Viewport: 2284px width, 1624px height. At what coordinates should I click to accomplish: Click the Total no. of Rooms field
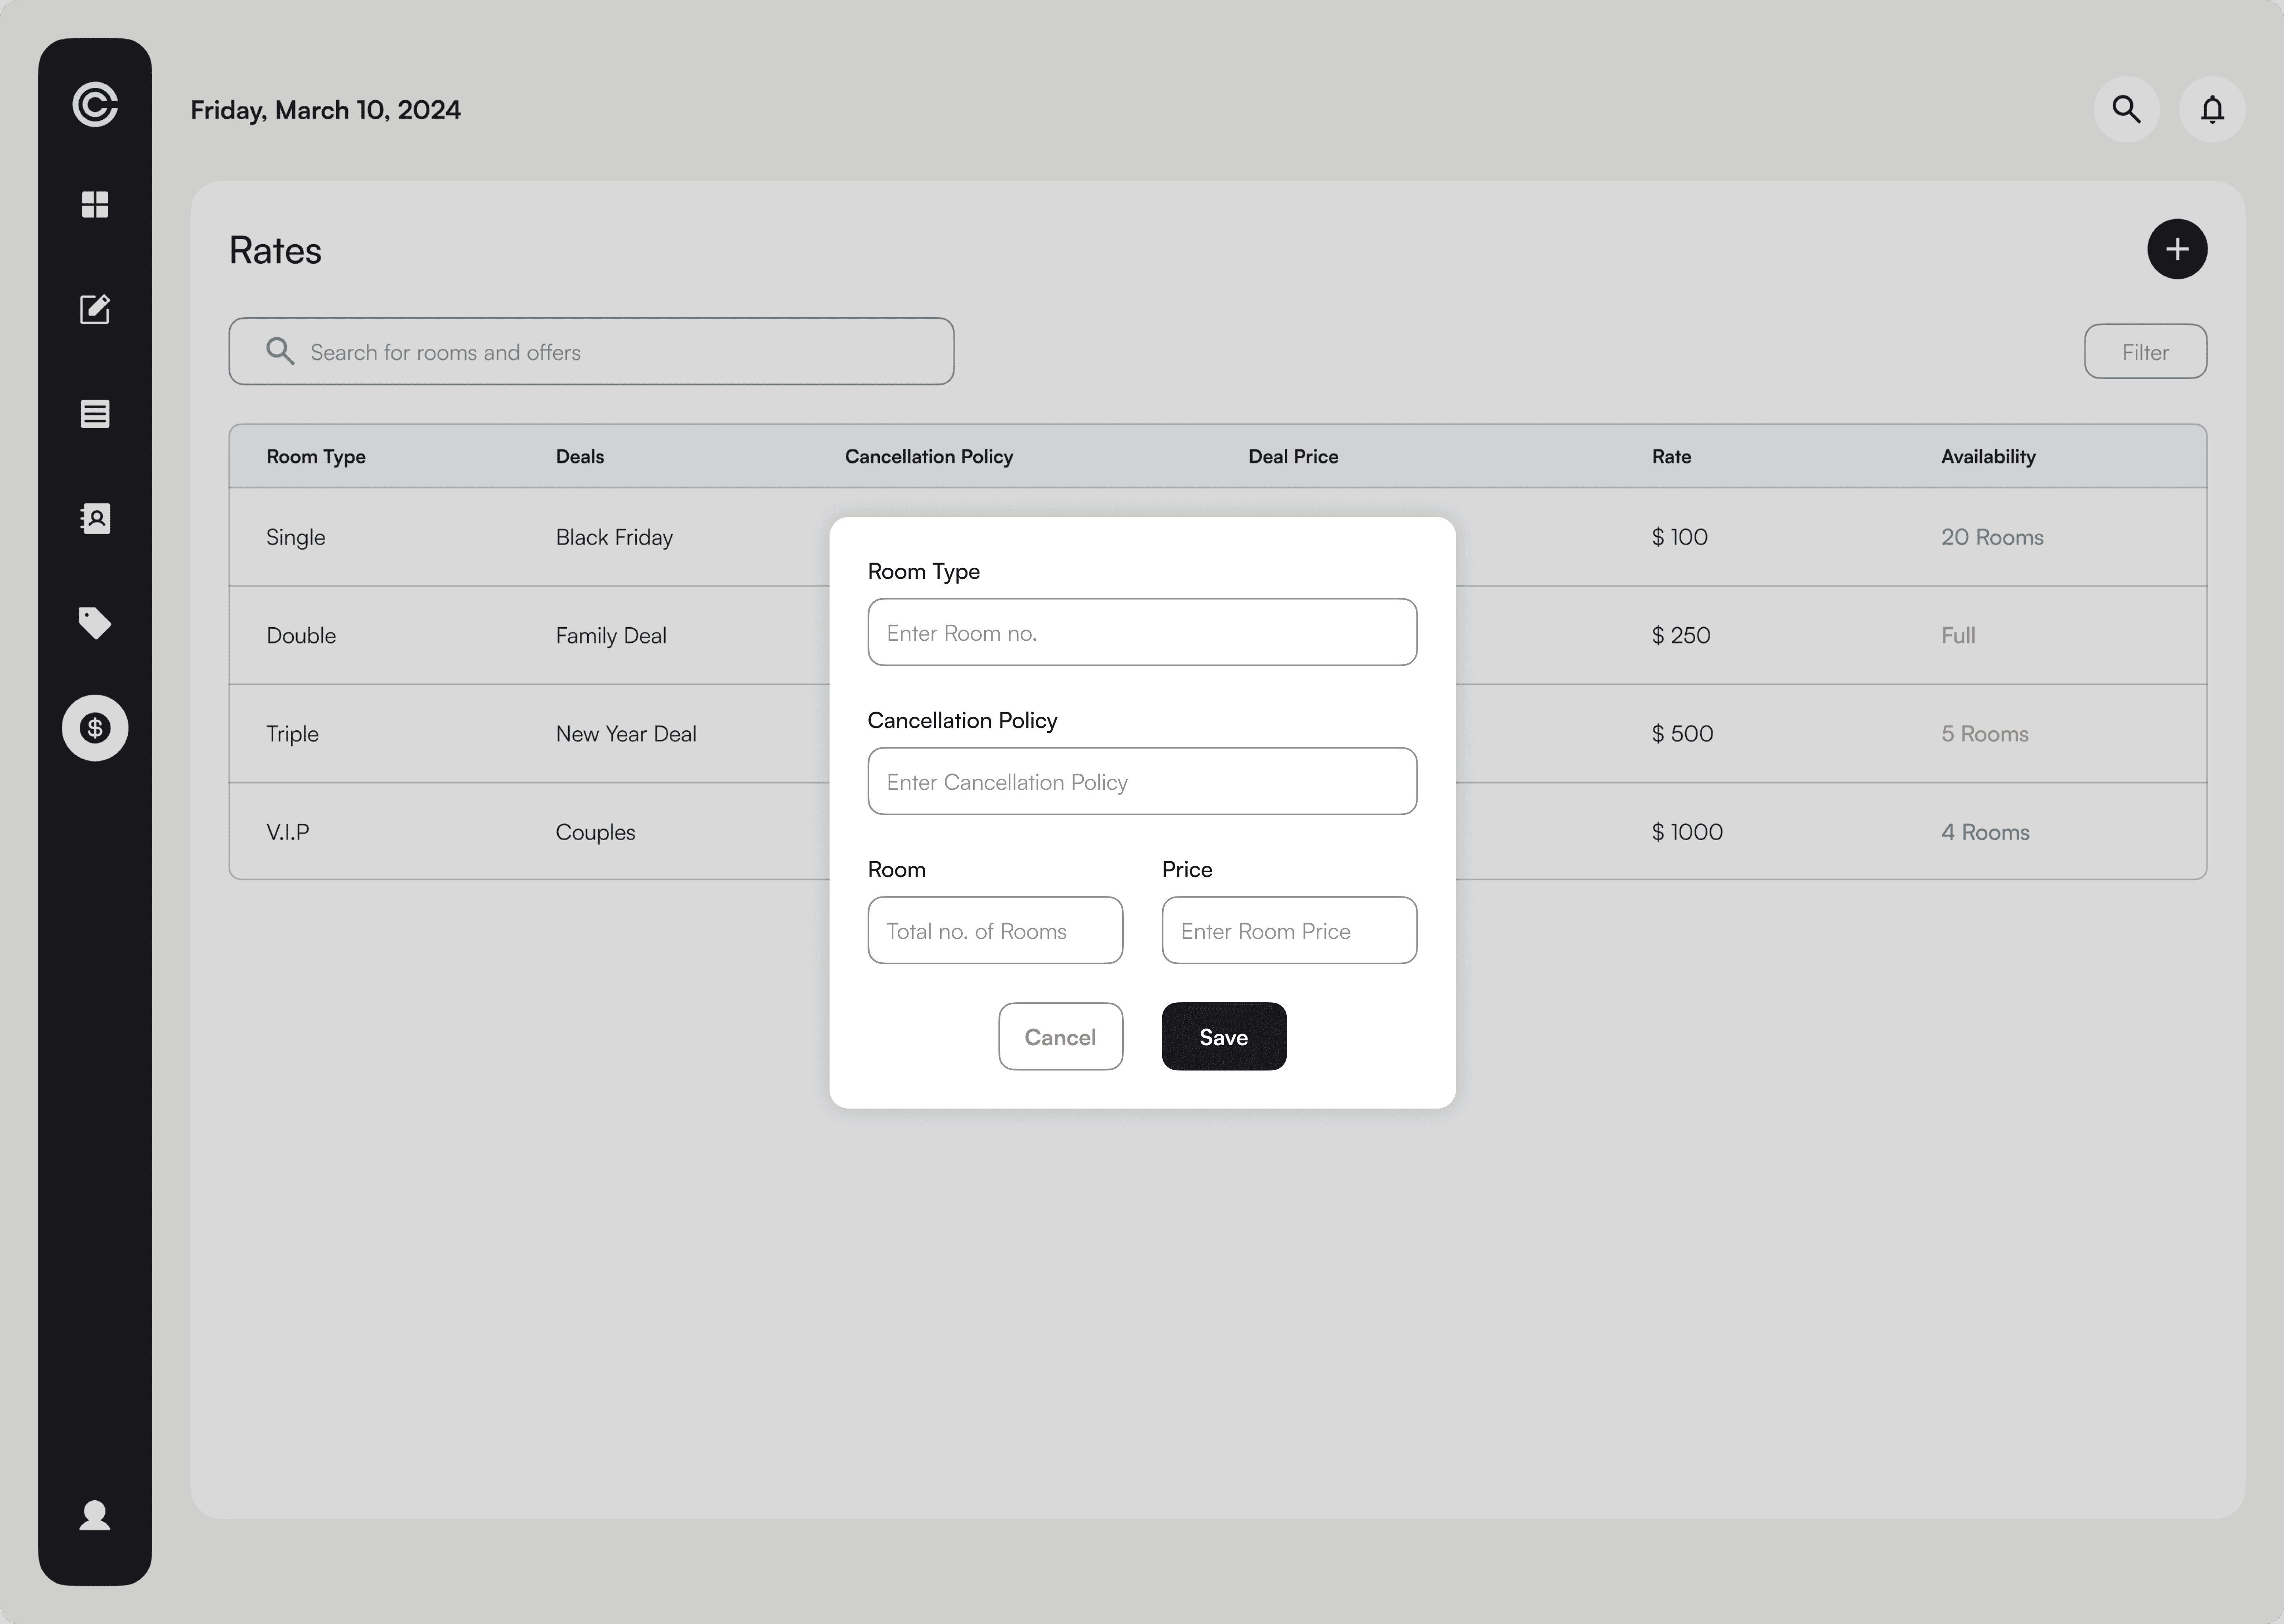tap(995, 931)
